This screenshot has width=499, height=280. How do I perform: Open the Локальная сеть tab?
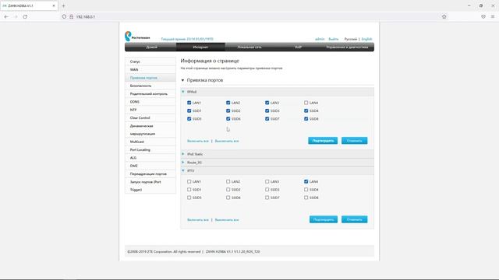pyautogui.click(x=249, y=47)
